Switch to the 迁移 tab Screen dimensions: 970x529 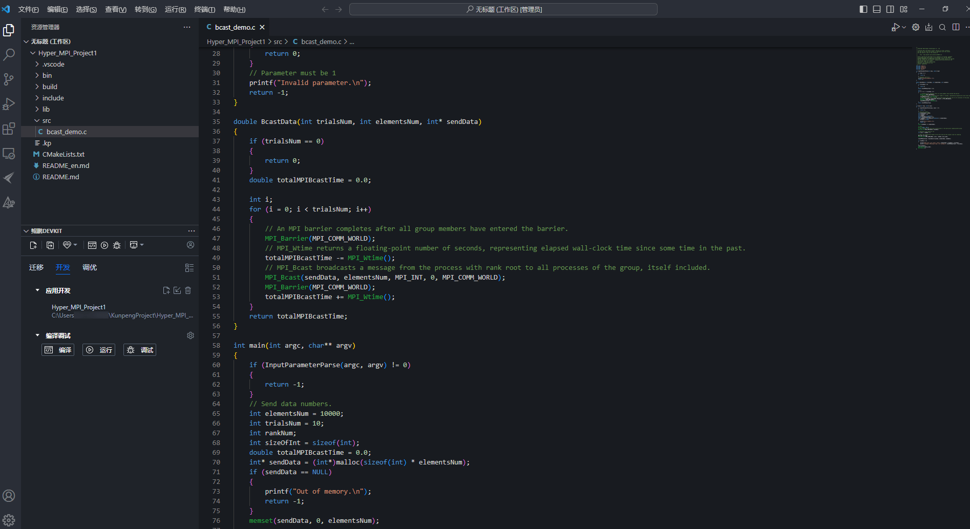point(36,267)
